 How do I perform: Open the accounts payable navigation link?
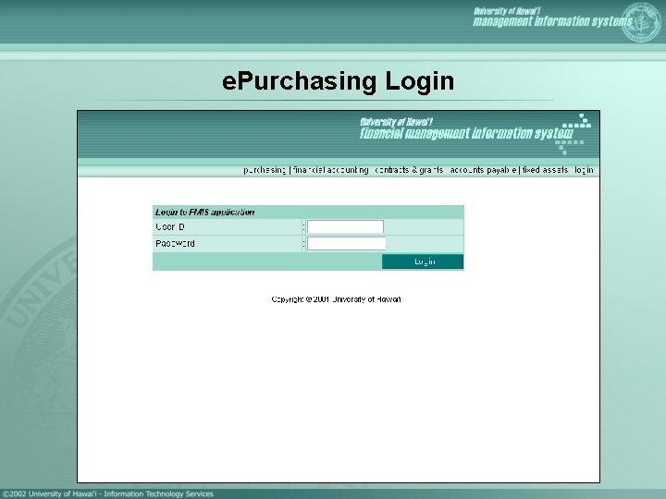(x=484, y=170)
